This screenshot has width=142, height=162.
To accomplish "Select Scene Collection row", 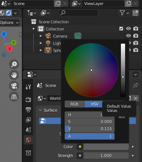I will [x=54, y=22].
